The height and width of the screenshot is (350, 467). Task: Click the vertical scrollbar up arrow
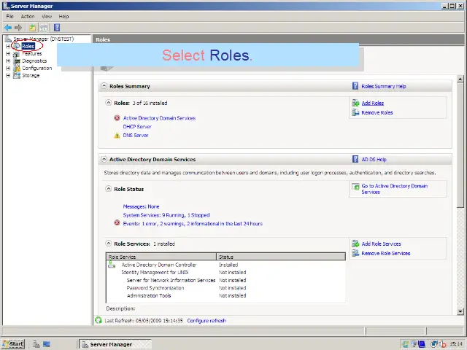click(x=460, y=79)
